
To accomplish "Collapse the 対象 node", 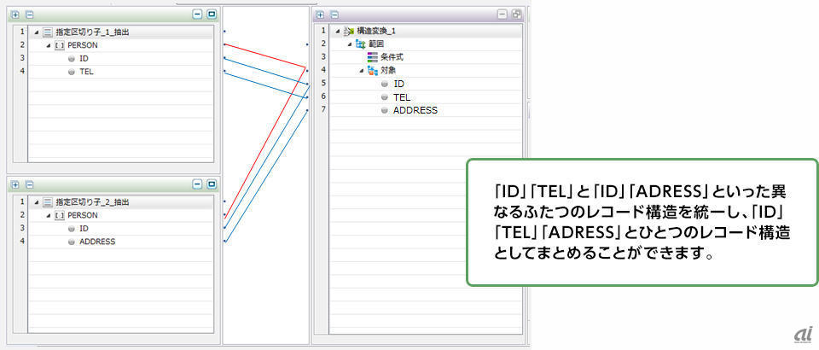I will 362,71.
